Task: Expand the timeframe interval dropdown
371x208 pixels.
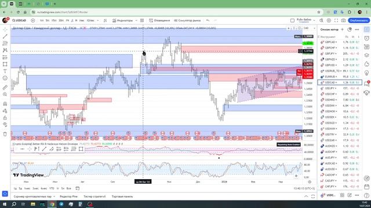Action: pos(98,21)
